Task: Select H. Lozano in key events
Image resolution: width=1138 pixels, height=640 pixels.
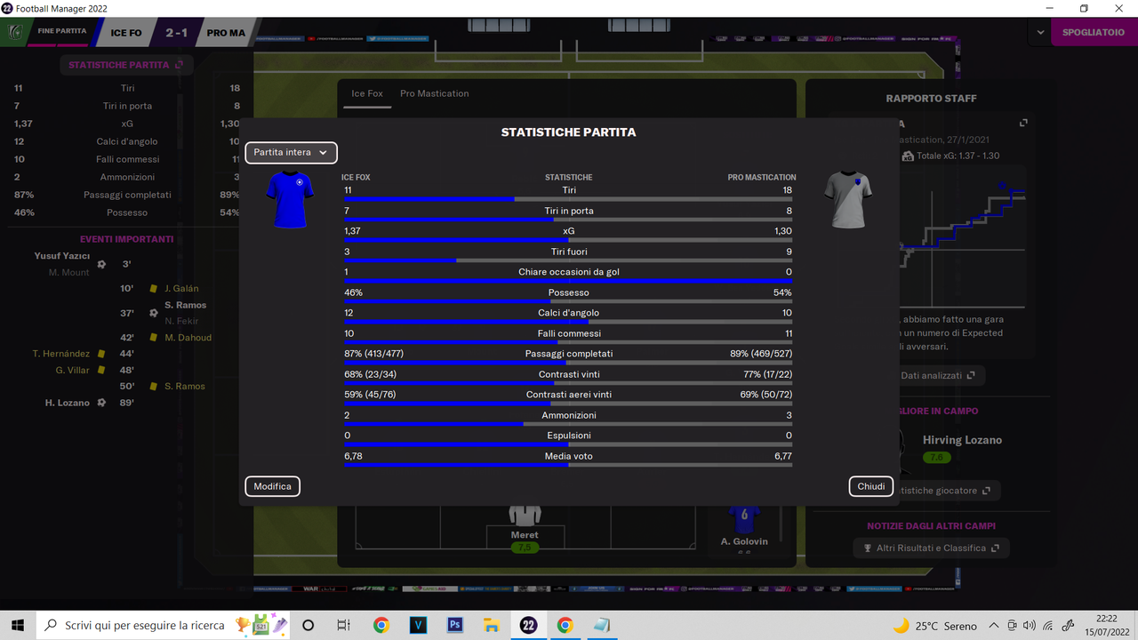Action: point(68,403)
